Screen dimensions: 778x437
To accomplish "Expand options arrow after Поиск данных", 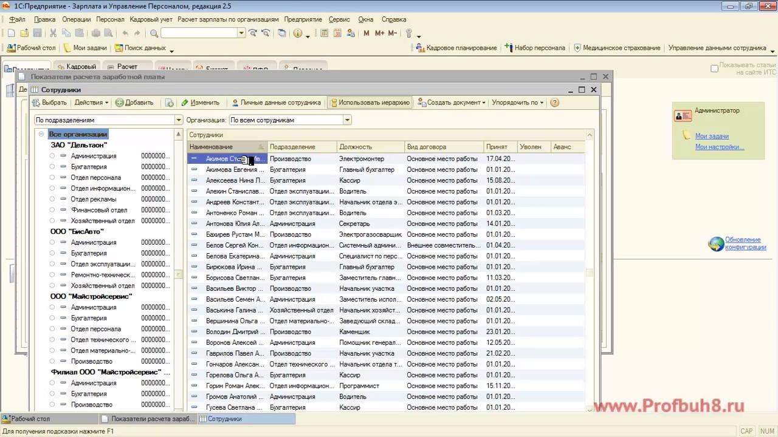I will 172,51.
